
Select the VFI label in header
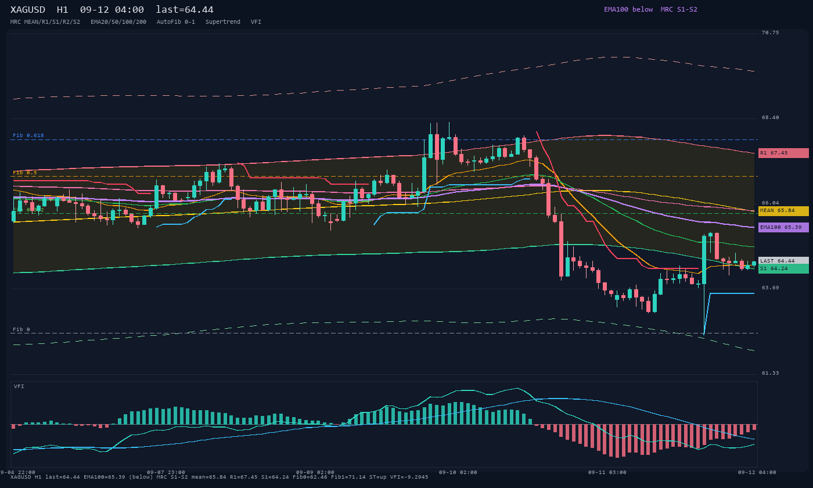point(256,22)
